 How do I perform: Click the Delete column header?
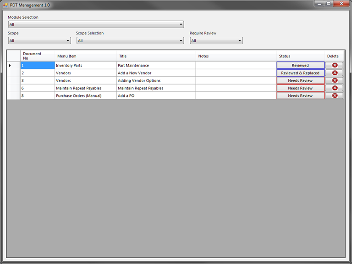point(334,56)
